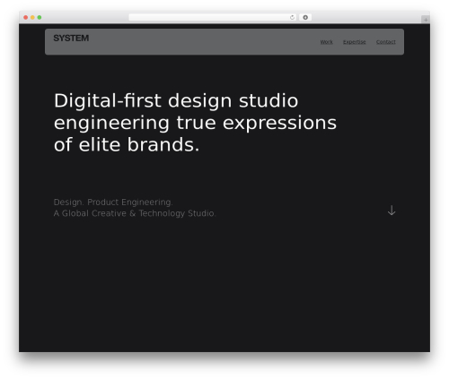Click the round icon button beside address bar

305,17
